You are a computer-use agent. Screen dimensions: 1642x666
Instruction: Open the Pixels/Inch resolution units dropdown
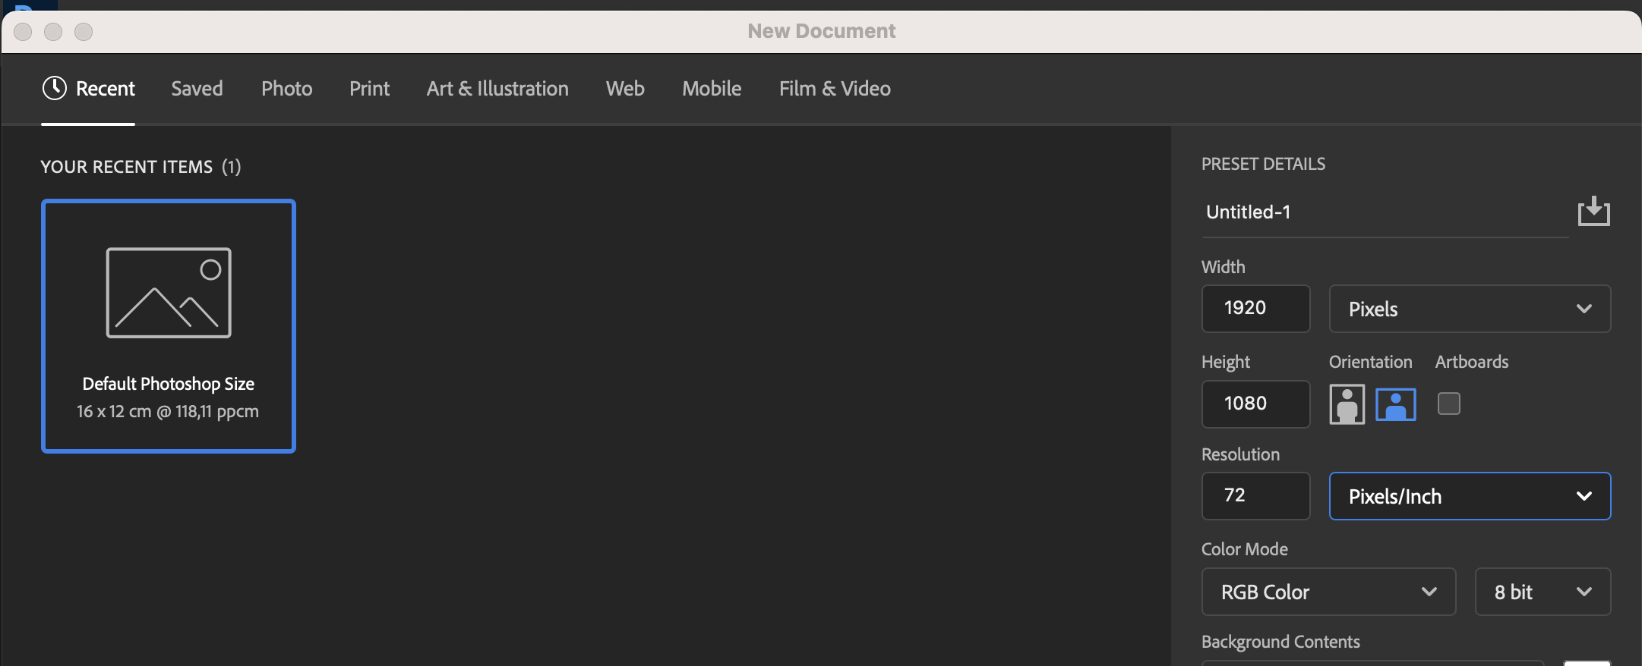[1470, 496]
